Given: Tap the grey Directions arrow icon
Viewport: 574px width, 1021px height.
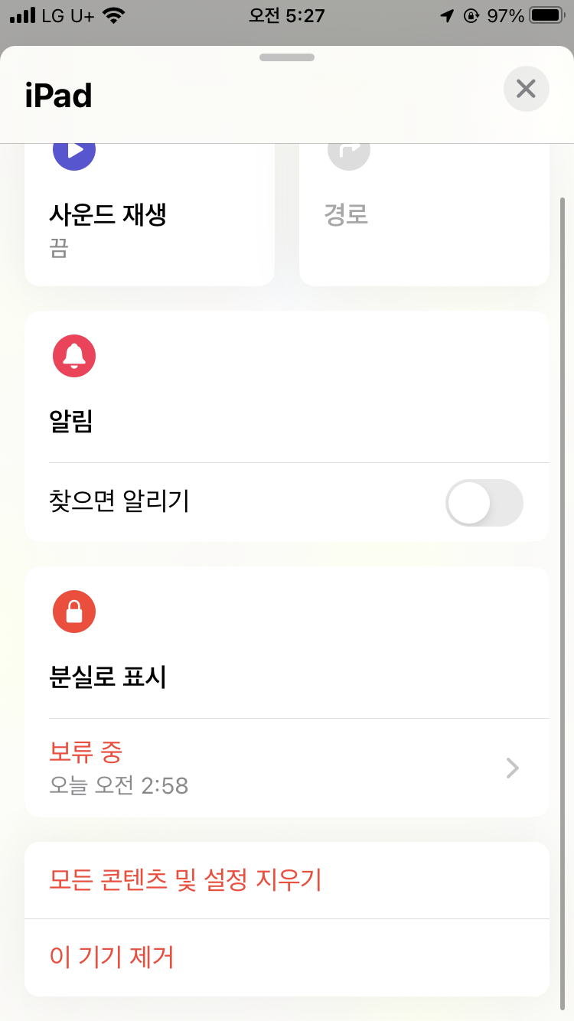Looking at the screenshot, I should pyautogui.click(x=349, y=152).
